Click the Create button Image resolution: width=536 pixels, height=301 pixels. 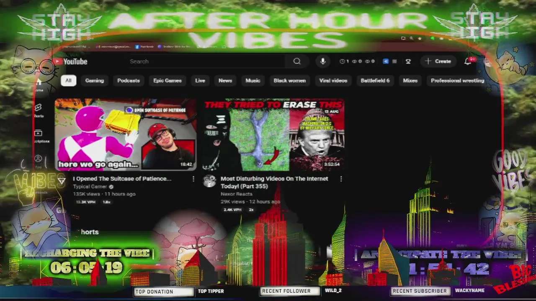[x=438, y=61]
